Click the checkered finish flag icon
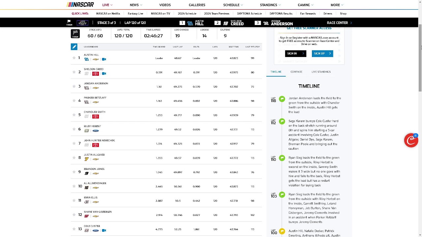The height and width of the screenshot is (237, 422). pyautogui.click(x=75, y=34)
